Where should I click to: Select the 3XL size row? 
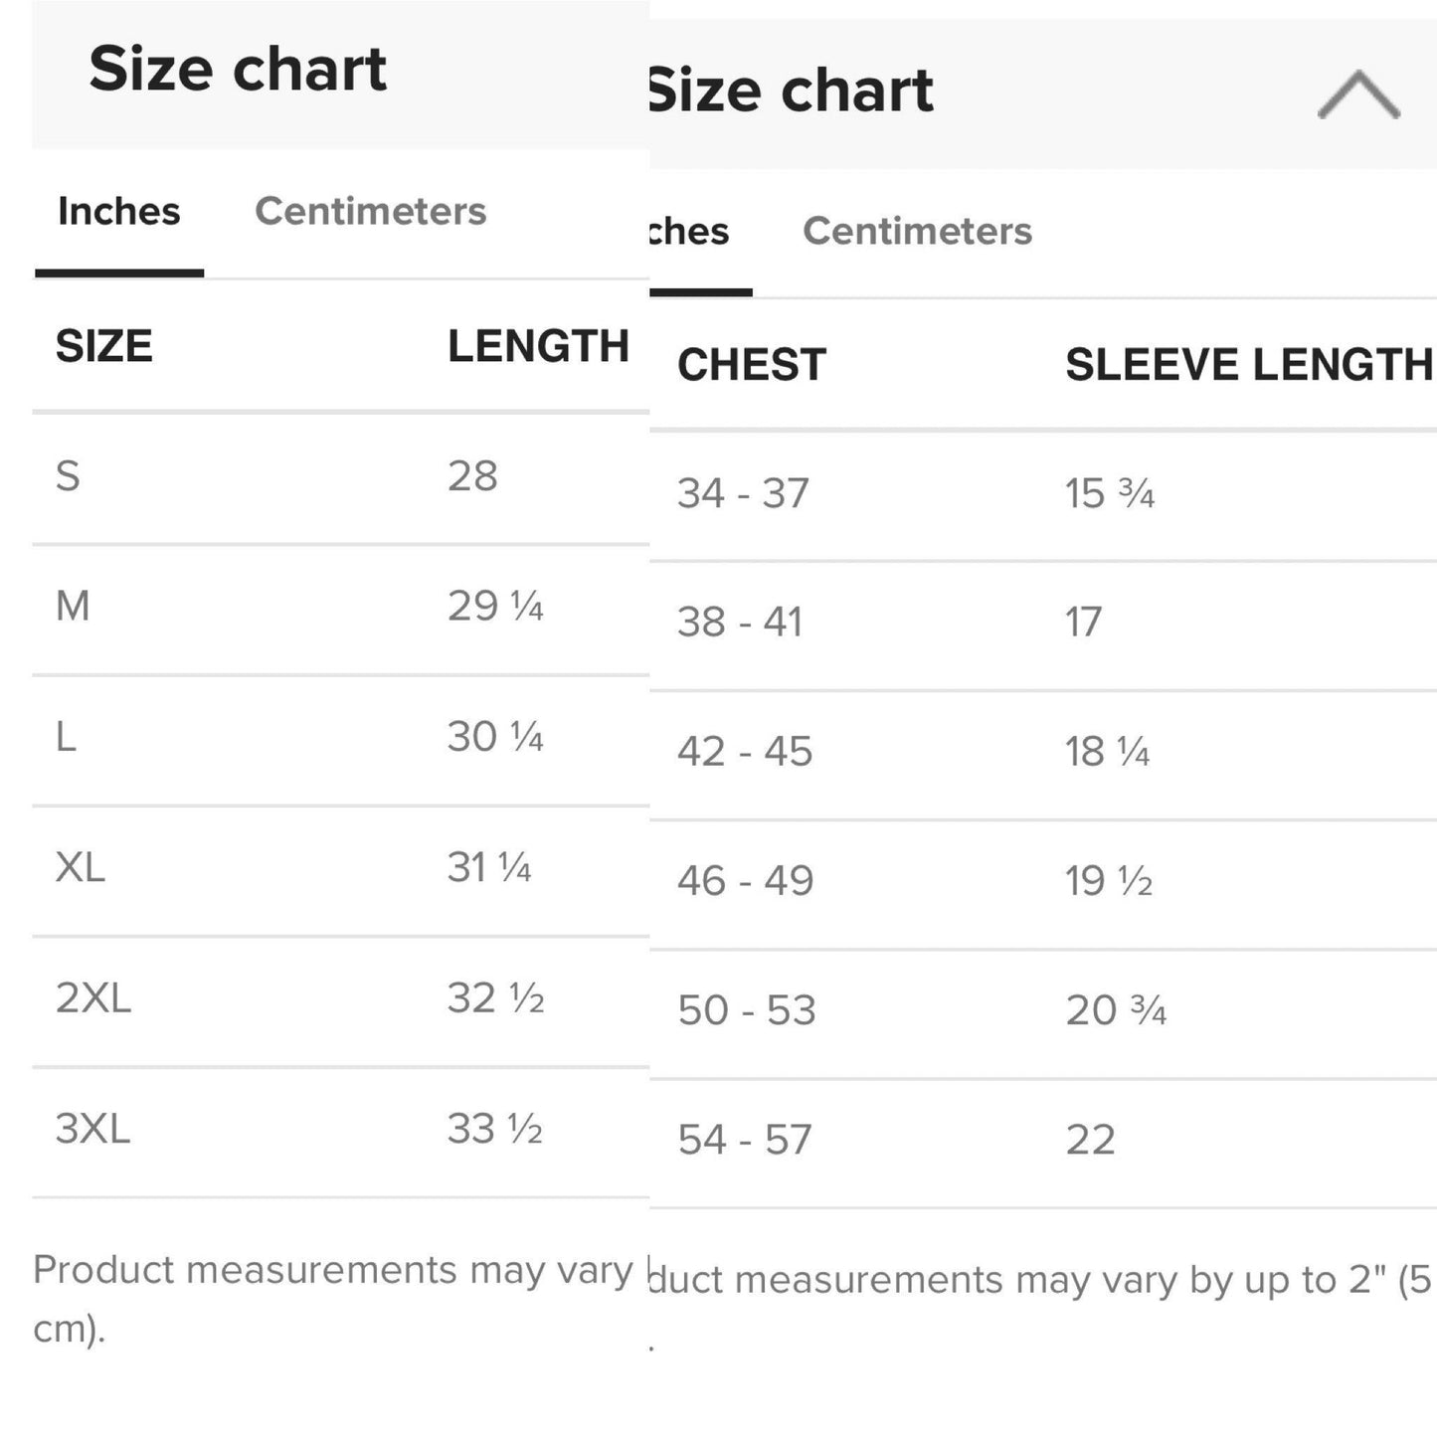[341, 1132]
